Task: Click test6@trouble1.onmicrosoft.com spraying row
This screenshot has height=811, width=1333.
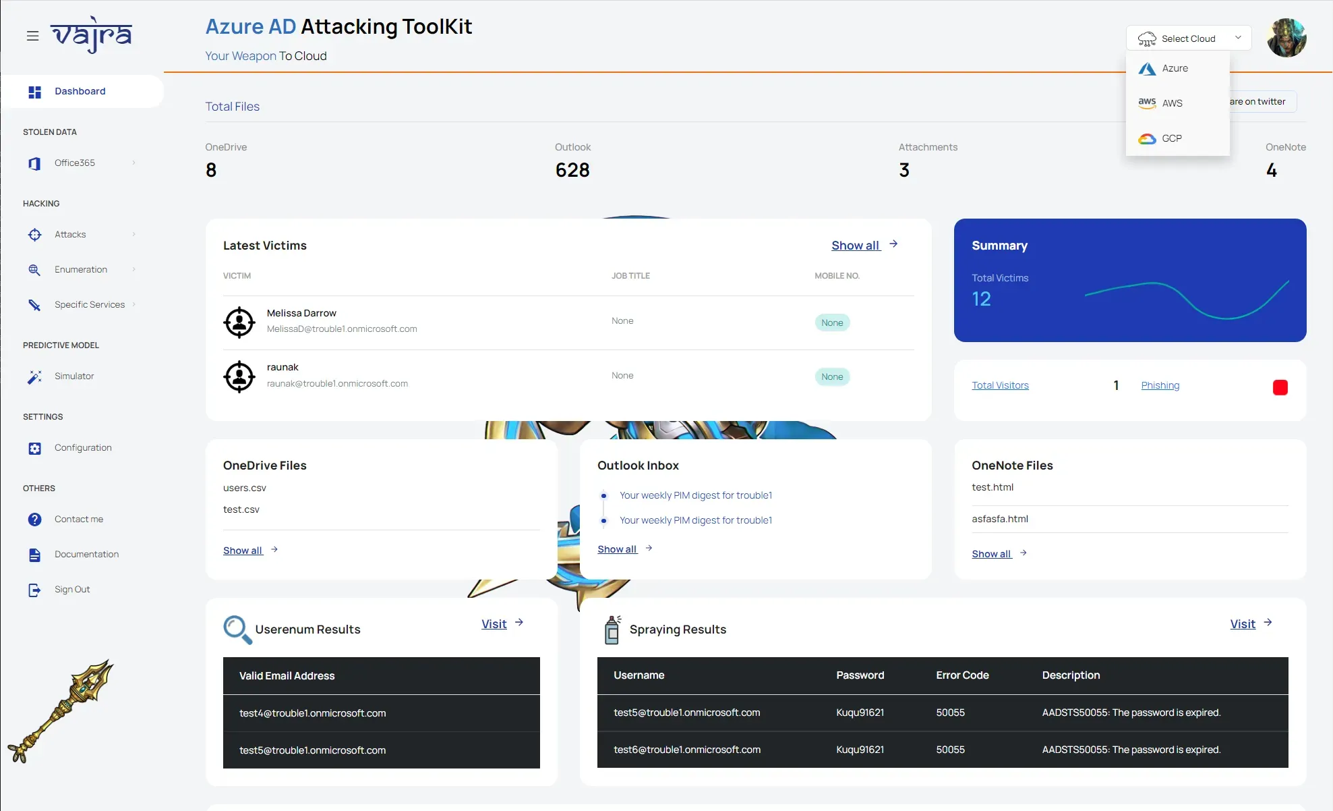Action: (x=943, y=750)
